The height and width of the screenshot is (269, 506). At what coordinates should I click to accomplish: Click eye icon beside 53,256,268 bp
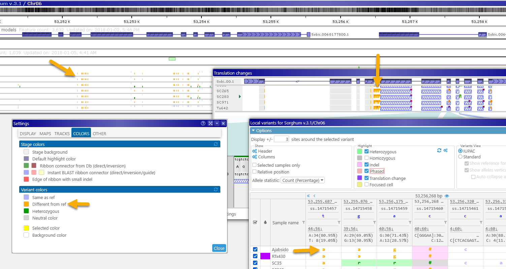coord(447,196)
